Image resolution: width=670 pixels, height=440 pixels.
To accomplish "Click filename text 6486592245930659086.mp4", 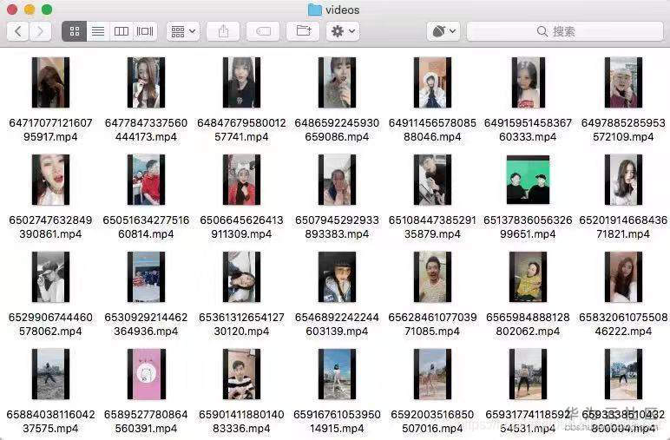I will pyautogui.click(x=337, y=130).
